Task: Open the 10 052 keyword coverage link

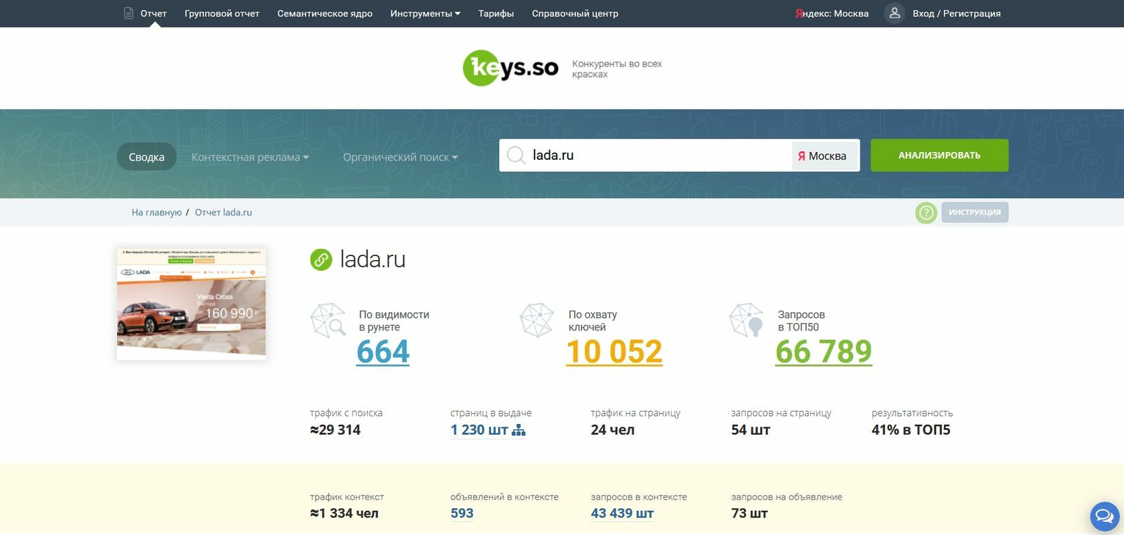Action: pos(614,352)
